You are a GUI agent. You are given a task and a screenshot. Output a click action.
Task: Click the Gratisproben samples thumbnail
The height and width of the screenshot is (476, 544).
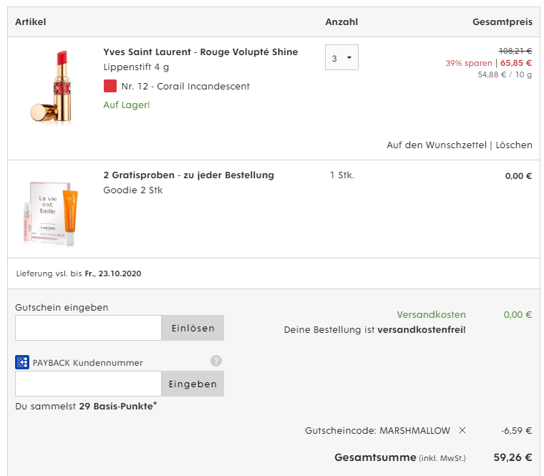pyautogui.click(x=51, y=213)
